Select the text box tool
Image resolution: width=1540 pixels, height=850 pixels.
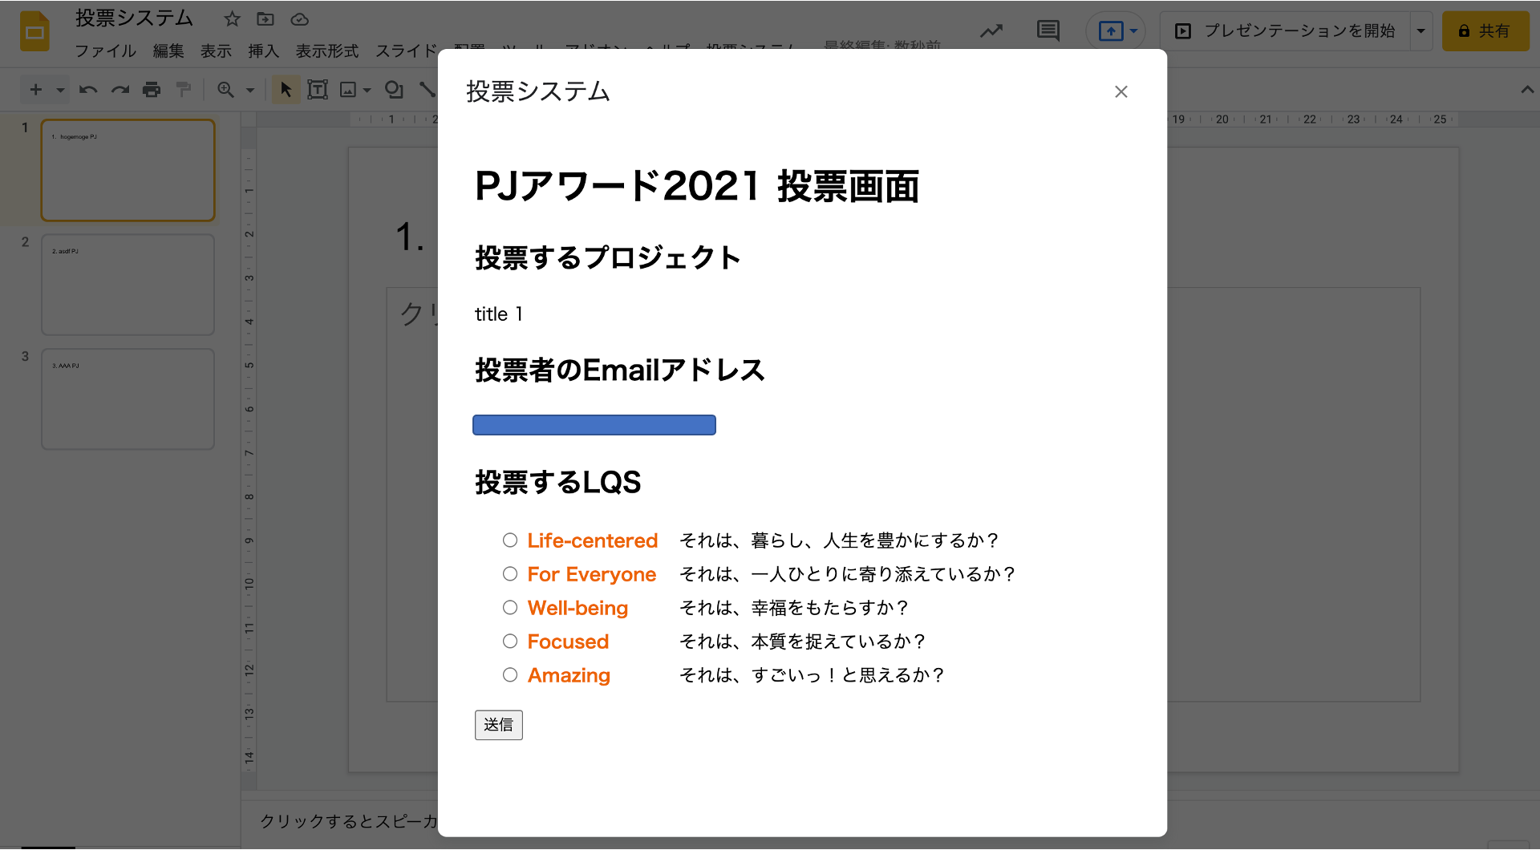318,90
